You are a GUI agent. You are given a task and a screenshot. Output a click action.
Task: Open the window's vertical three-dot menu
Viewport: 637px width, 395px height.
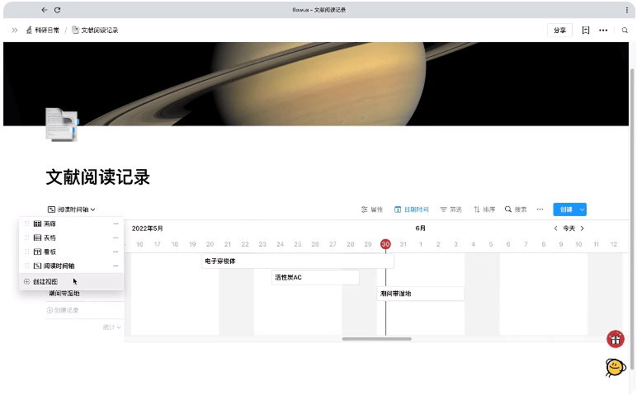627,10
